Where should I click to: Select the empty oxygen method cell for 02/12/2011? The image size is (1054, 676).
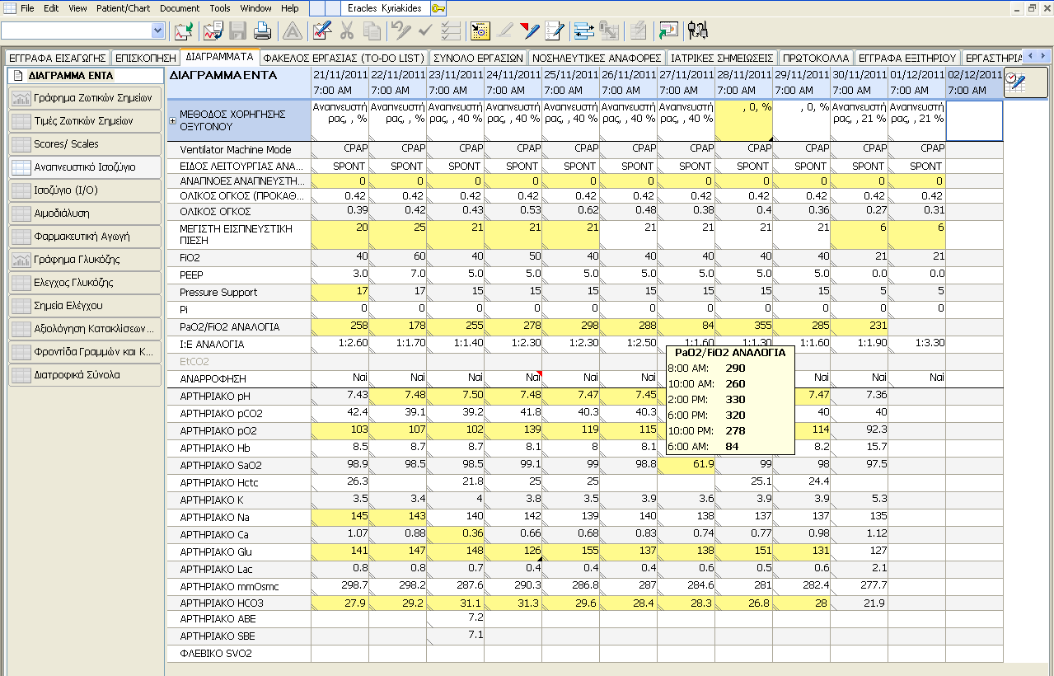974,120
